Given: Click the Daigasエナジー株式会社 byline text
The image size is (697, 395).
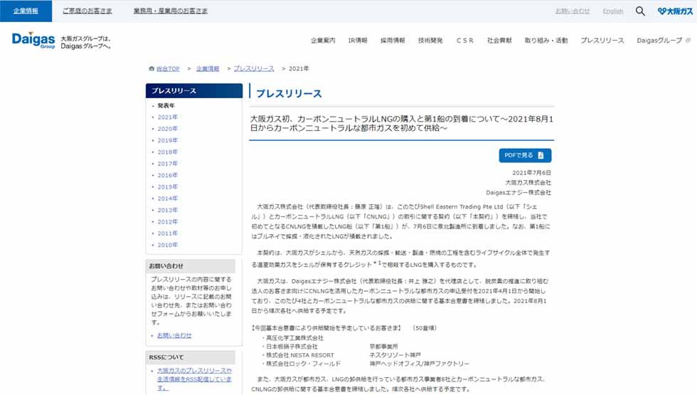Looking at the screenshot, I should pos(518,193).
